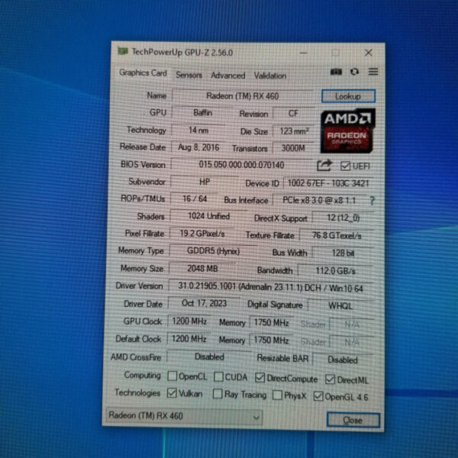Screen dimensions: 458x458
Task: Click the GPU Clock field 1200 MHz
Action: [189, 321]
